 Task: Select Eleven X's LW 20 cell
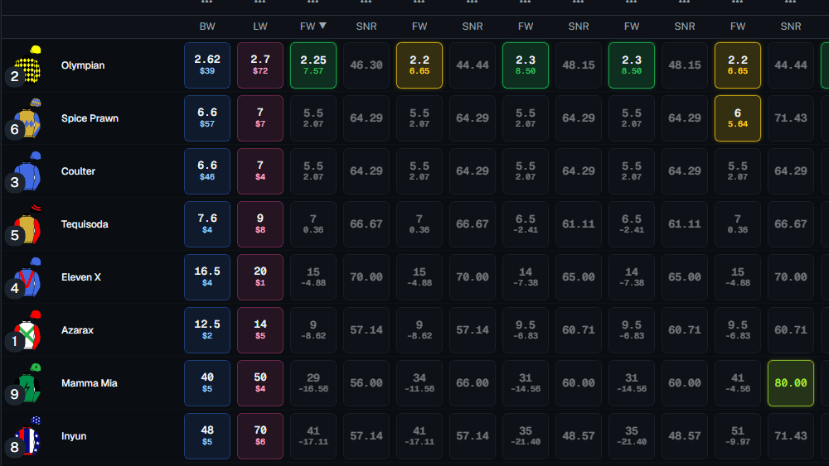point(260,277)
